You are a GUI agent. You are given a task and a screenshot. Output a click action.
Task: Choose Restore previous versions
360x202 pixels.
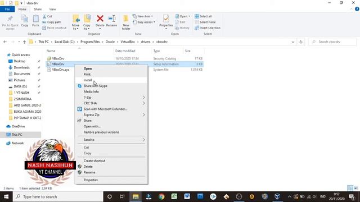(x=101, y=132)
